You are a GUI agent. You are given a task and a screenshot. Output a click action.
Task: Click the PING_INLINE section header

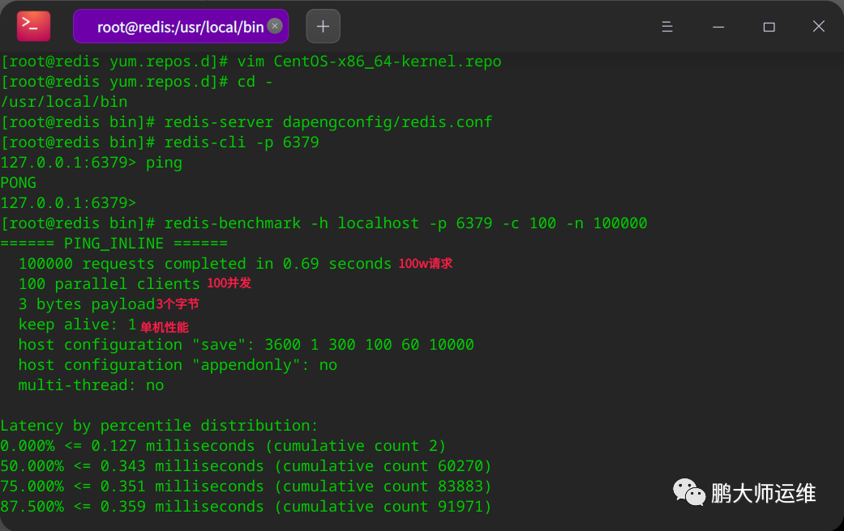[x=114, y=244]
